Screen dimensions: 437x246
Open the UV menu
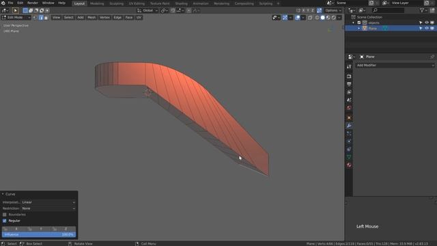(x=139, y=18)
